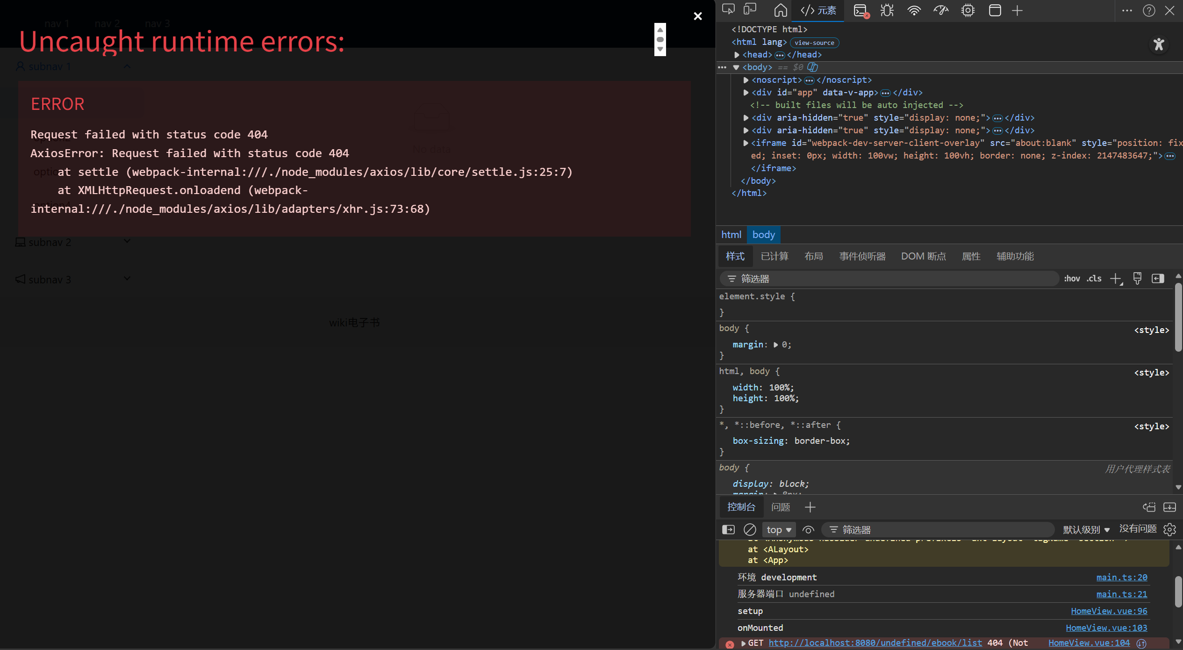Image resolution: width=1183 pixels, height=650 pixels.
Task: Open HomeView.vue:103 source link
Action: click(1106, 628)
